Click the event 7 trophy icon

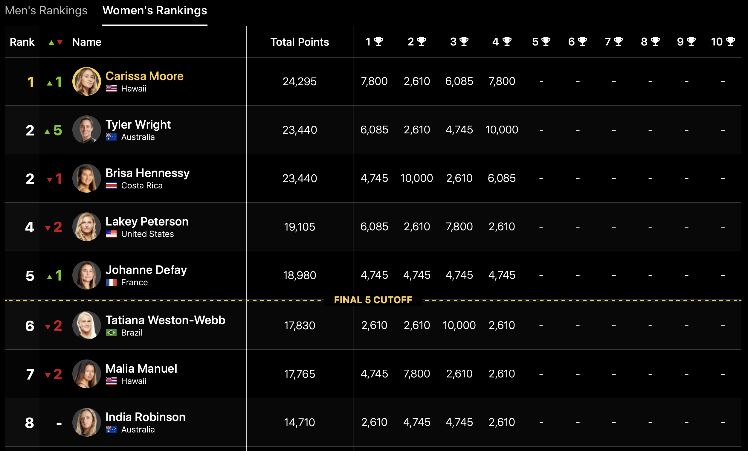[618, 41]
